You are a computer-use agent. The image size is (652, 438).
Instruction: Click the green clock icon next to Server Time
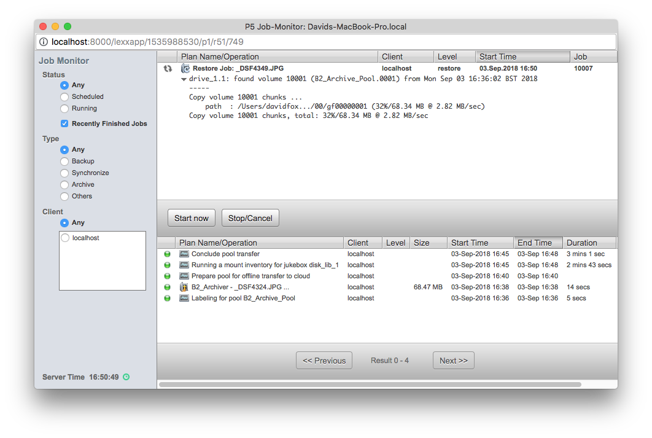tap(126, 377)
